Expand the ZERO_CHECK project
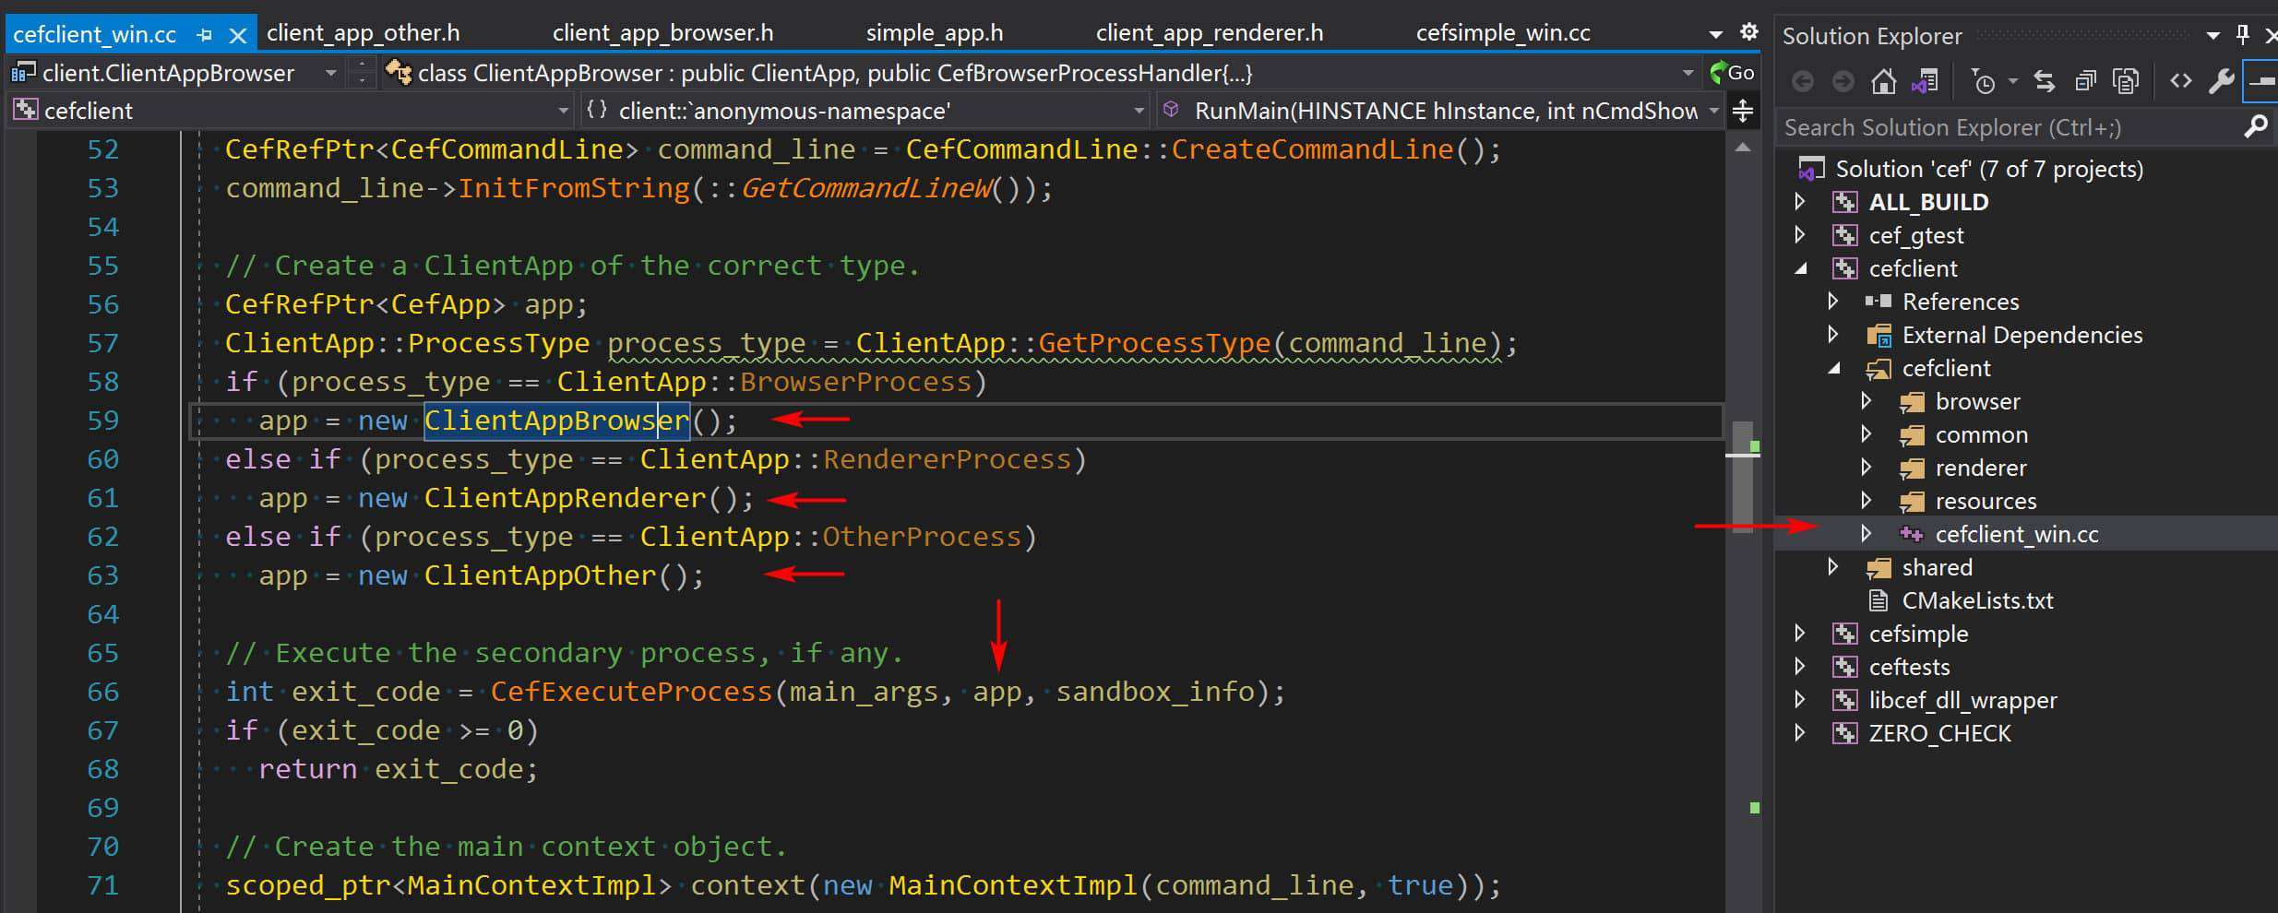Viewport: 2278px width, 913px height. pyautogui.click(x=1800, y=732)
